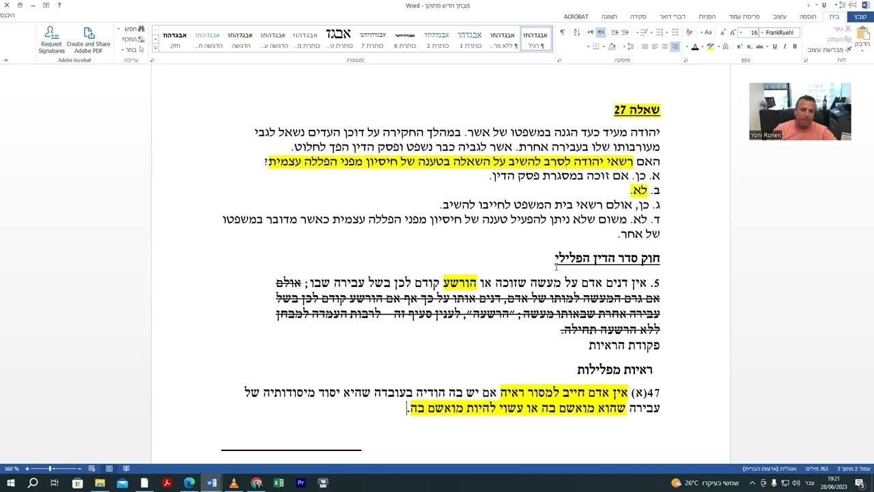Select the כותרת 1 heading style
The width and height of the screenshot is (874, 492).
(470, 40)
